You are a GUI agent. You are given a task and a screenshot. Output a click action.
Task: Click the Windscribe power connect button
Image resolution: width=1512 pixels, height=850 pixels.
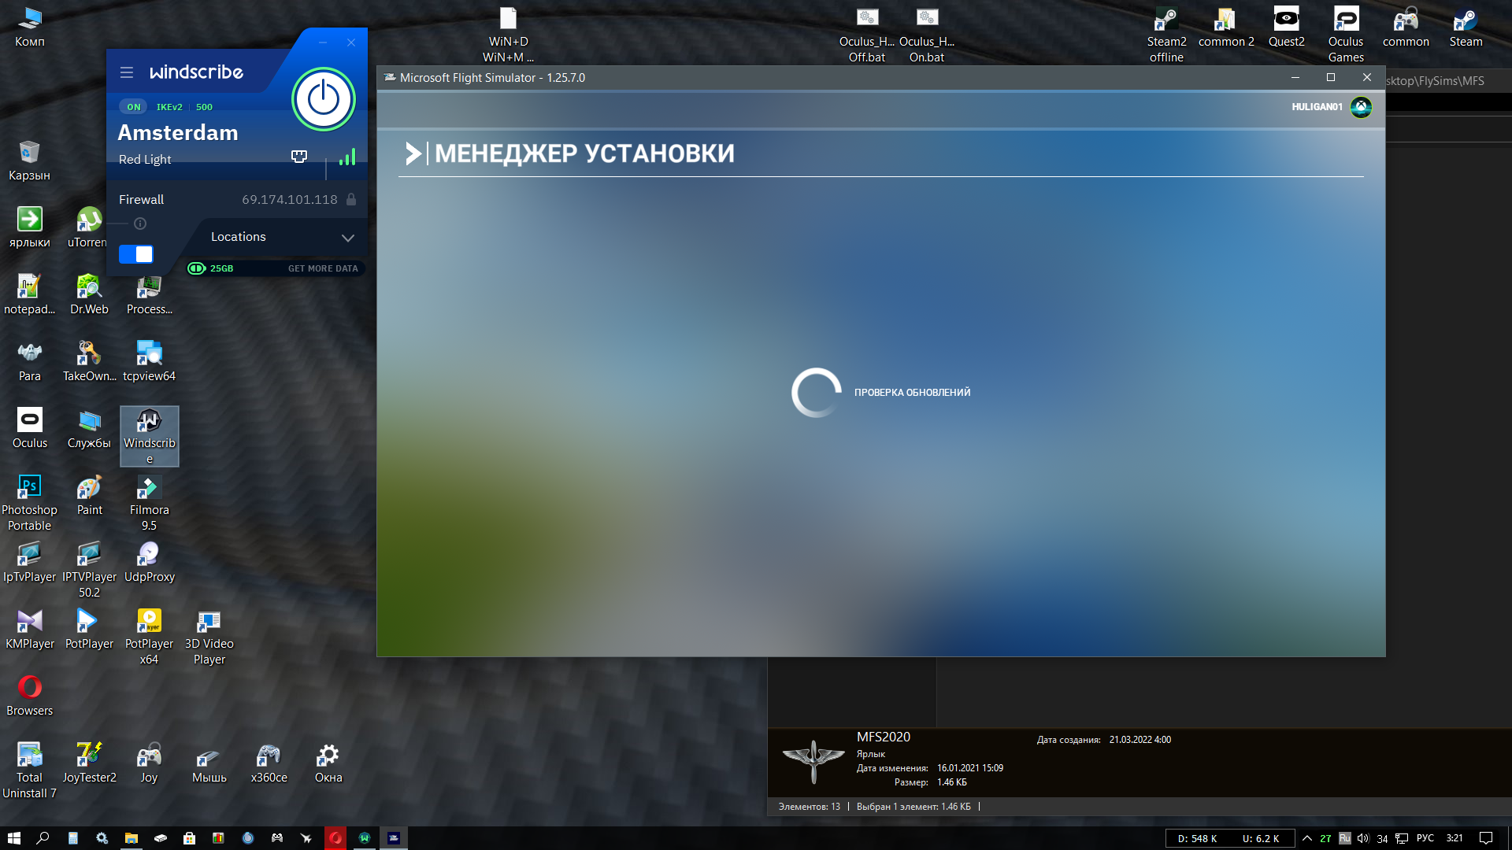pyautogui.click(x=324, y=99)
